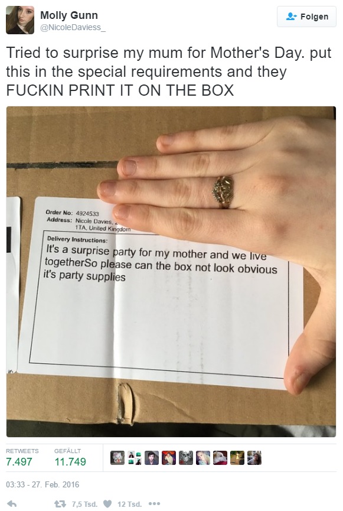Open the @NicoleDaviess_ handle link
Viewport: 343px width, 511px height.
tap(73, 27)
